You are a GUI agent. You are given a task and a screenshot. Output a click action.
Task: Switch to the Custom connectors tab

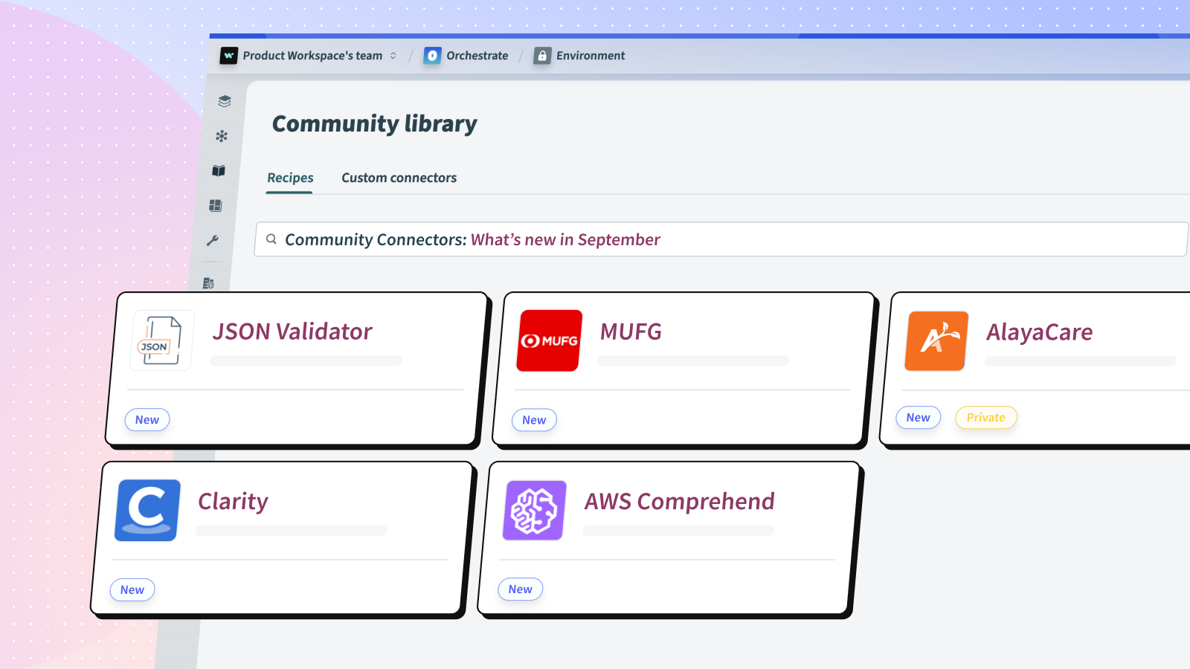pyautogui.click(x=399, y=178)
